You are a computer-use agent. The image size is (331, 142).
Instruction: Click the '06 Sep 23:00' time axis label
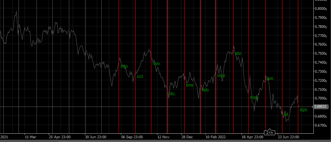click(x=132, y=137)
